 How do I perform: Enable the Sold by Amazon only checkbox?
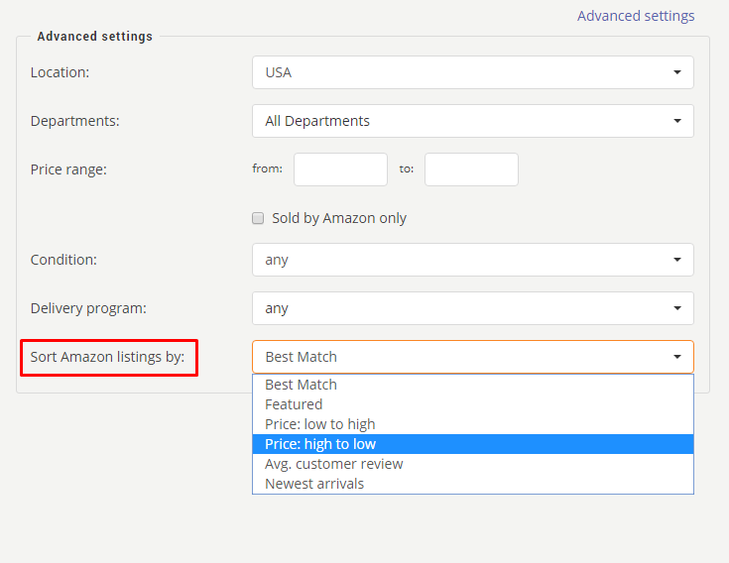258,218
